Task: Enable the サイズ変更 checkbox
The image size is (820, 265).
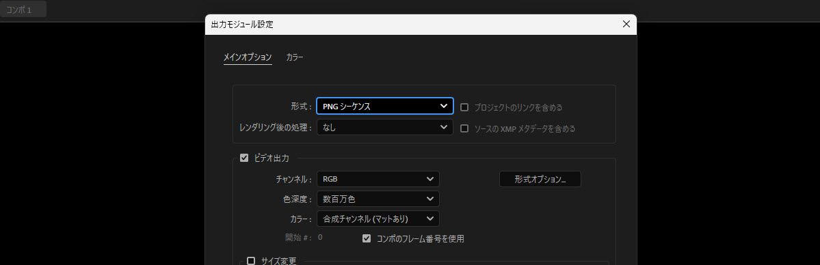Action: 251,261
